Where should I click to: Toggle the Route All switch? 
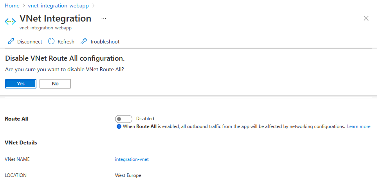pyautogui.click(x=124, y=119)
